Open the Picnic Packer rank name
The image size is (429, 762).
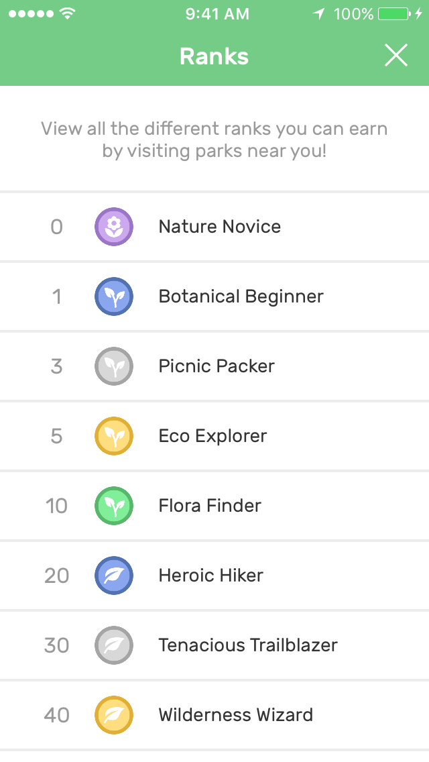217,366
